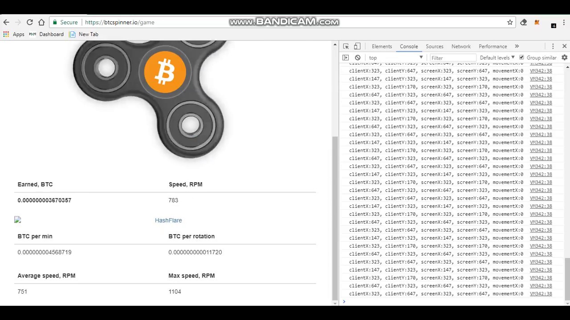
Task: Open the New Tab bookmark
Action: pyautogui.click(x=84, y=34)
